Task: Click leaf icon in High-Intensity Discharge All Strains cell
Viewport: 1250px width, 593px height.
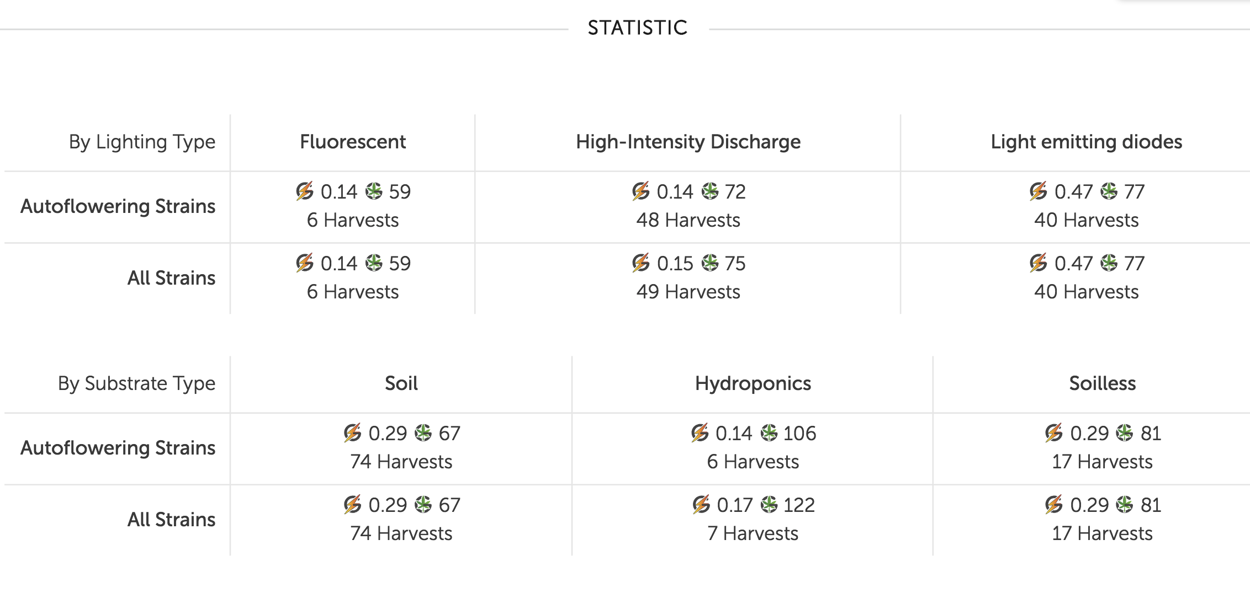Action: (710, 263)
